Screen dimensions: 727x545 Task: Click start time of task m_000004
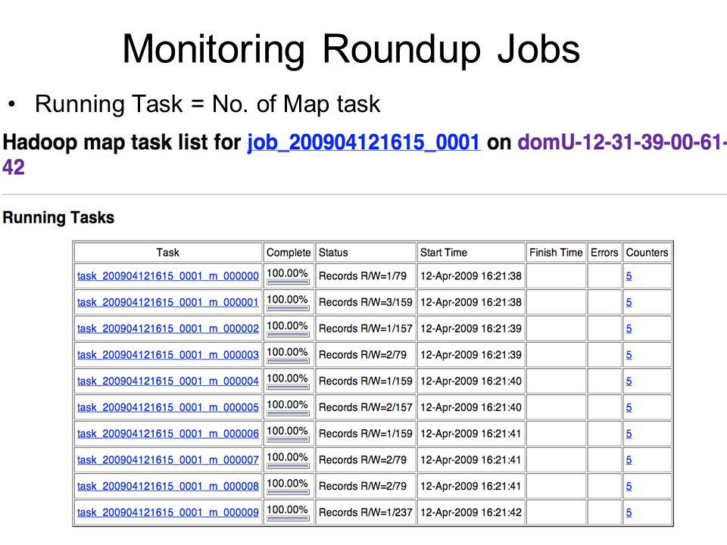(471, 381)
